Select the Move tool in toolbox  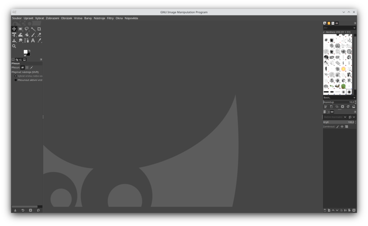[x=14, y=29]
